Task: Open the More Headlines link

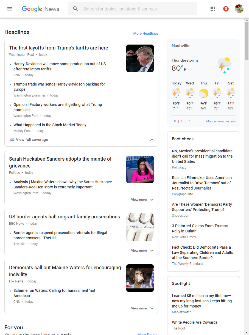Action: click(x=146, y=34)
